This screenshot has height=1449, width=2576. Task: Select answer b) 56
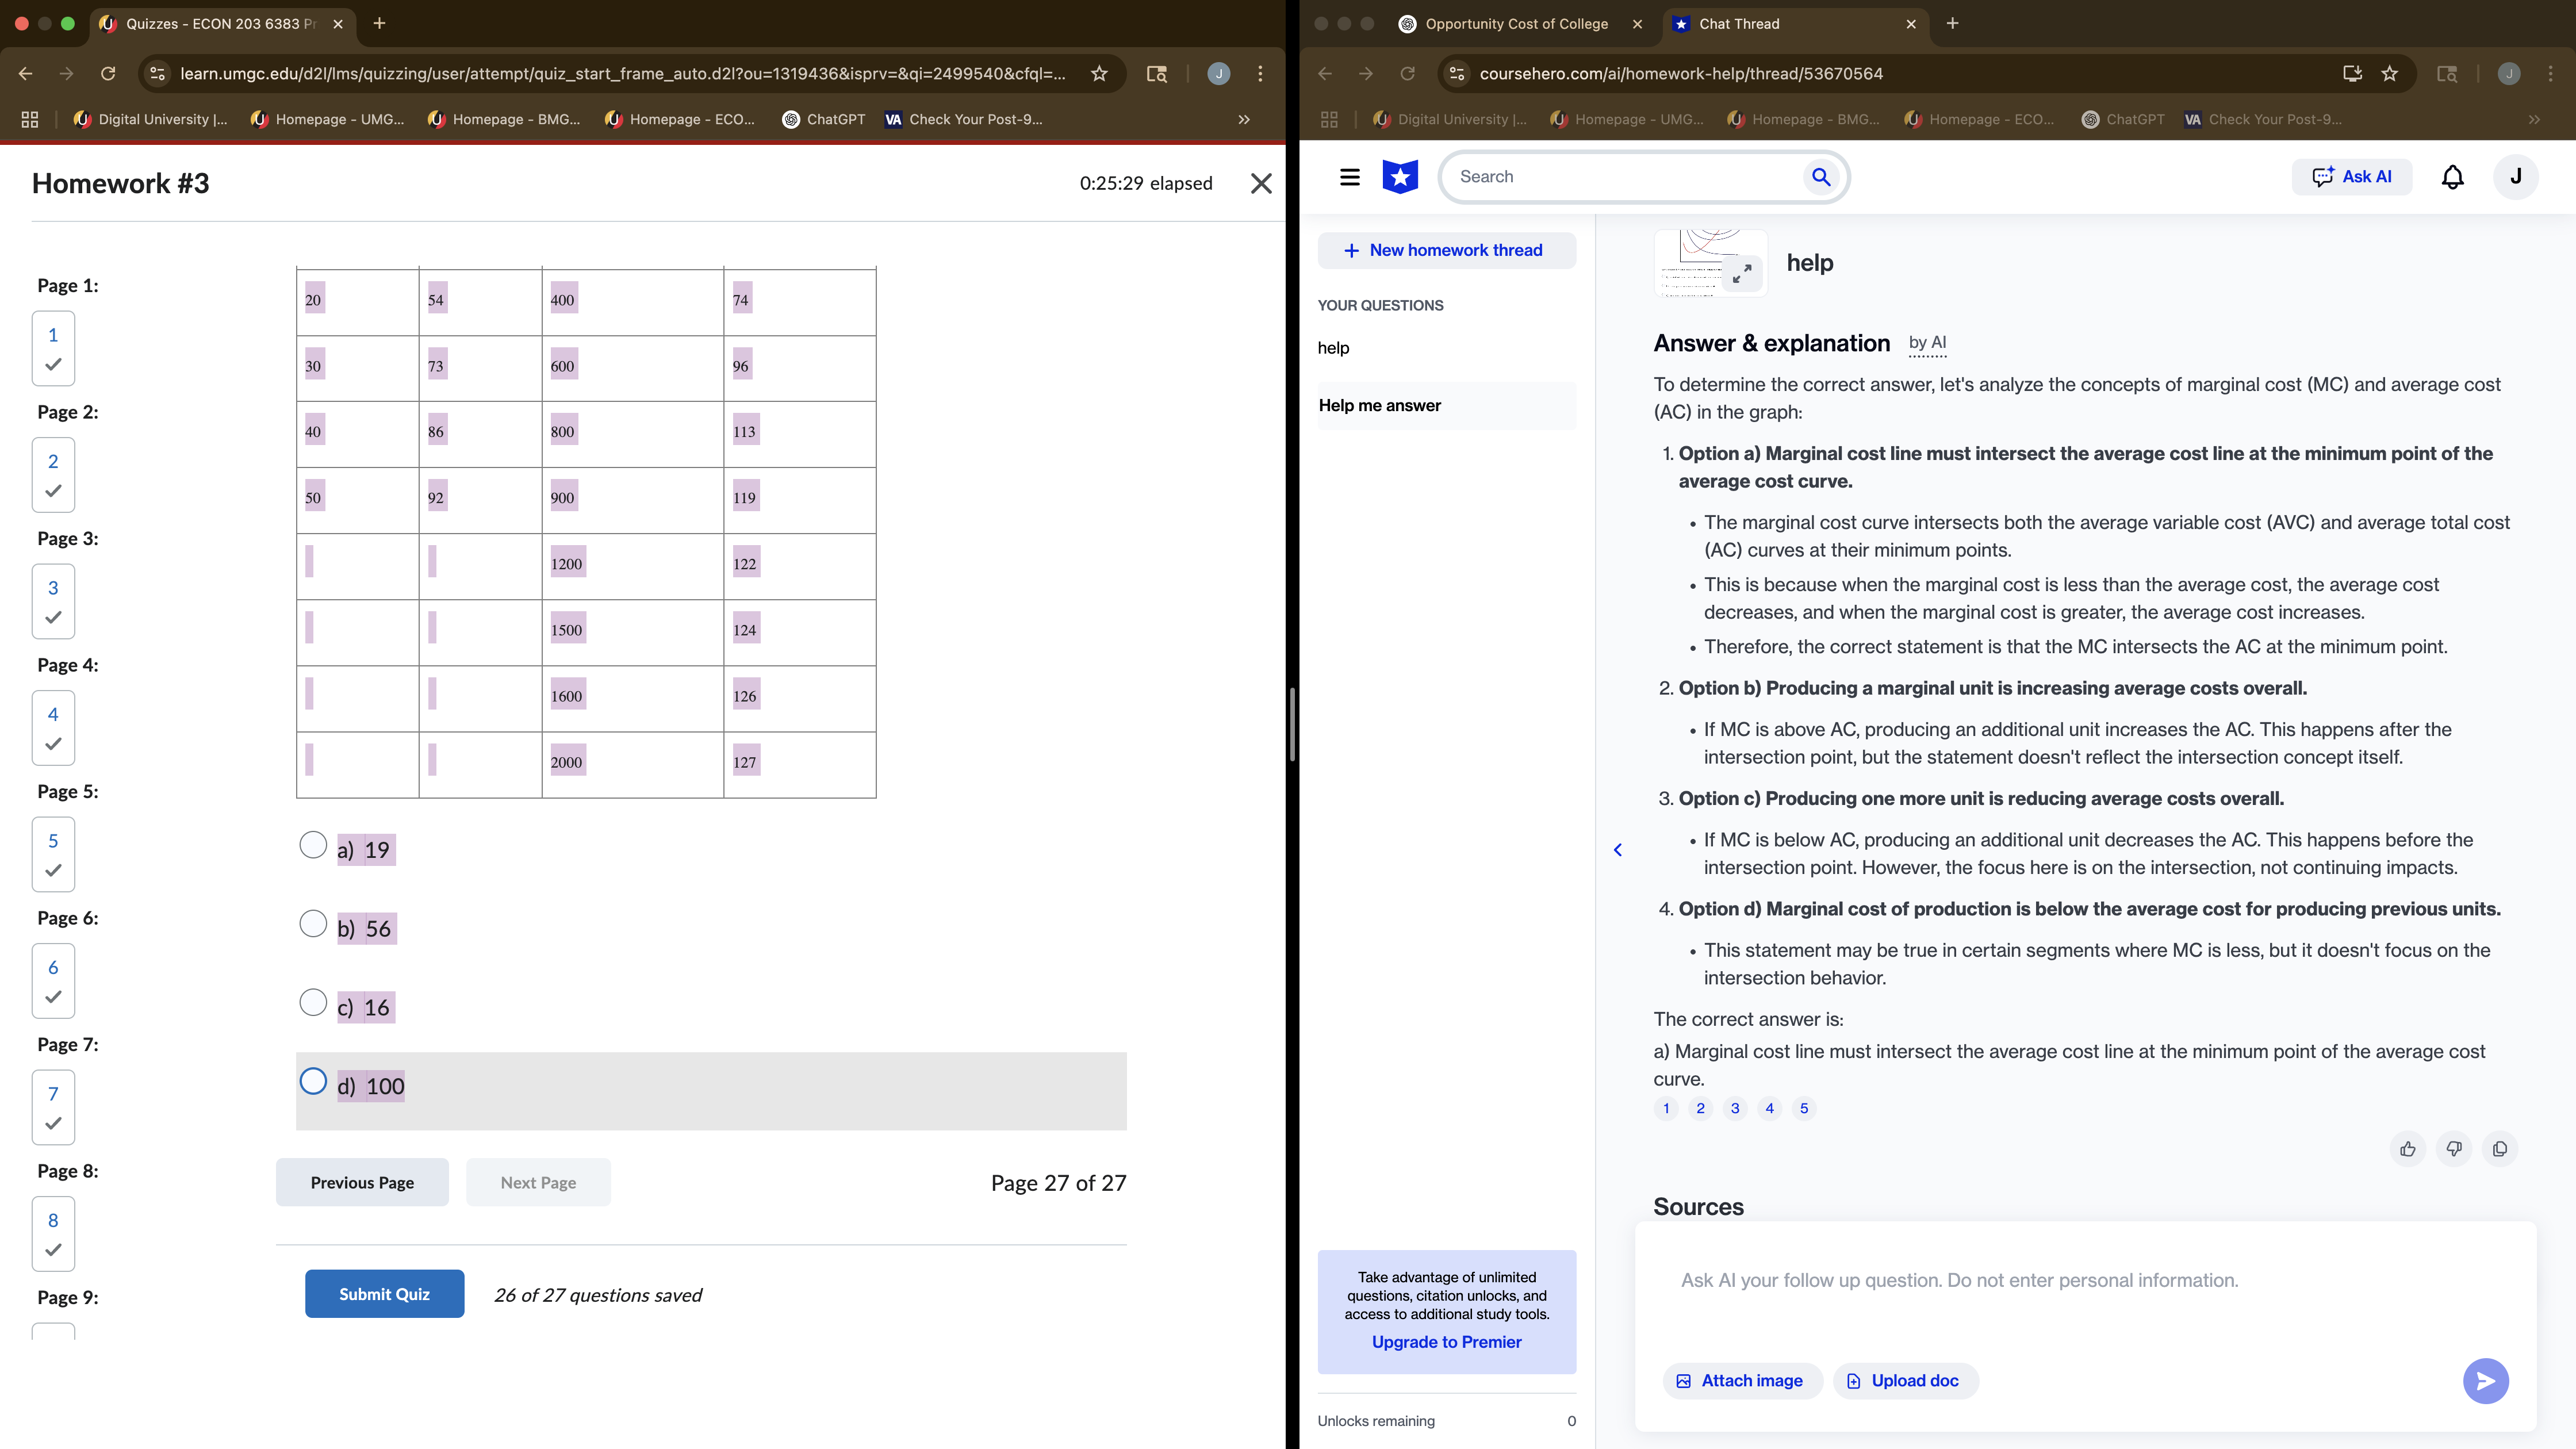tap(312, 924)
